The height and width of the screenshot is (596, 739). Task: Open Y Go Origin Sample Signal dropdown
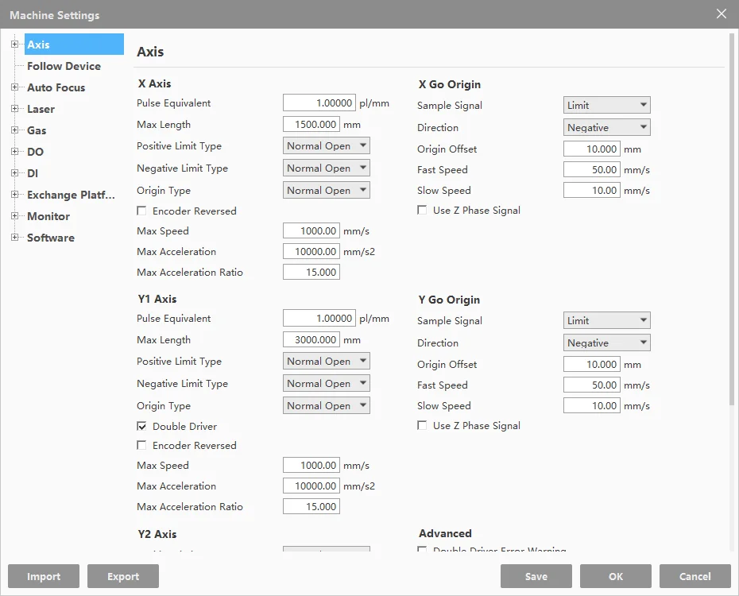coord(607,321)
